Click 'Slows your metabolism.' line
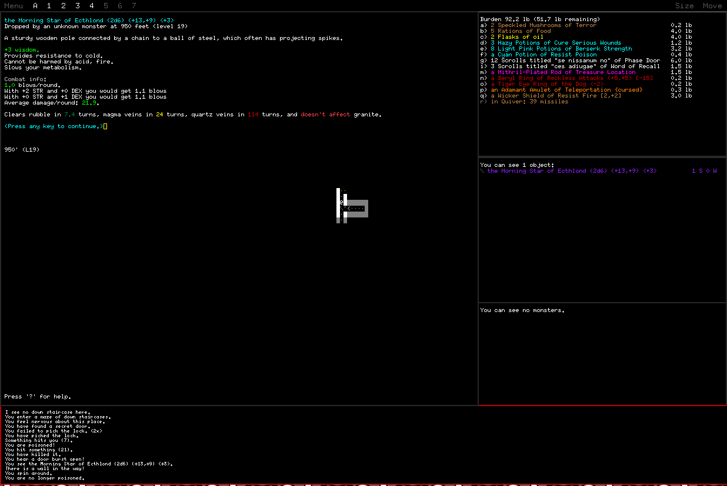This screenshot has height=486, width=727. coord(43,68)
